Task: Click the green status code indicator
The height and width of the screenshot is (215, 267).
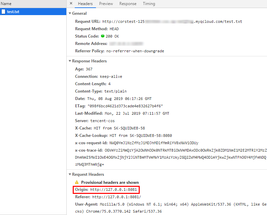Action: [x=103, y=36]
